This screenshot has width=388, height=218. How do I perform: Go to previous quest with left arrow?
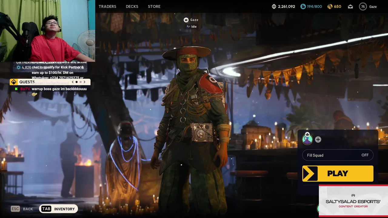pyautogui.click(x=72, y=82)
